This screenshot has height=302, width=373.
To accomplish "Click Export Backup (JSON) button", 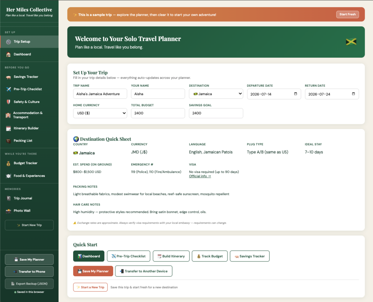I will (29, 284).
